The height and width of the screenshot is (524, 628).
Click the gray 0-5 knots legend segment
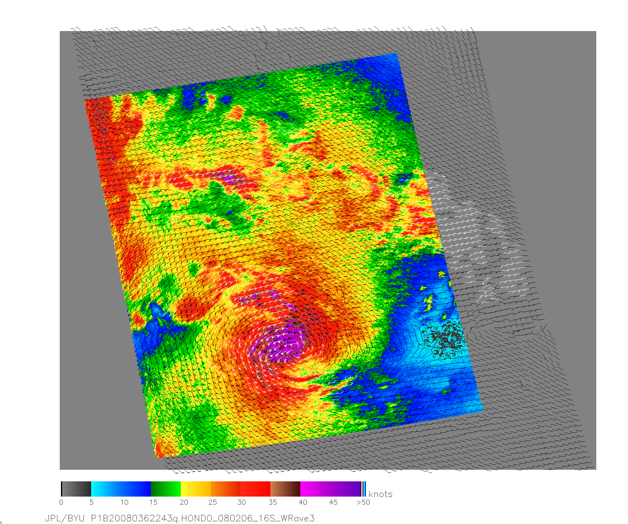click(76, 489)
